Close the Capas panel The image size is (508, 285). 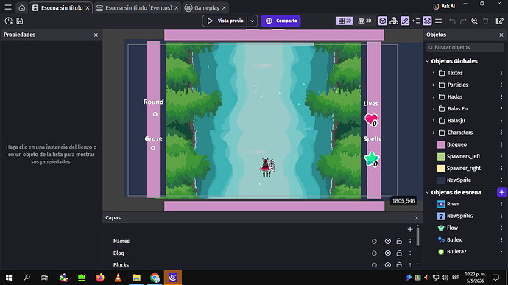point(417,218)
